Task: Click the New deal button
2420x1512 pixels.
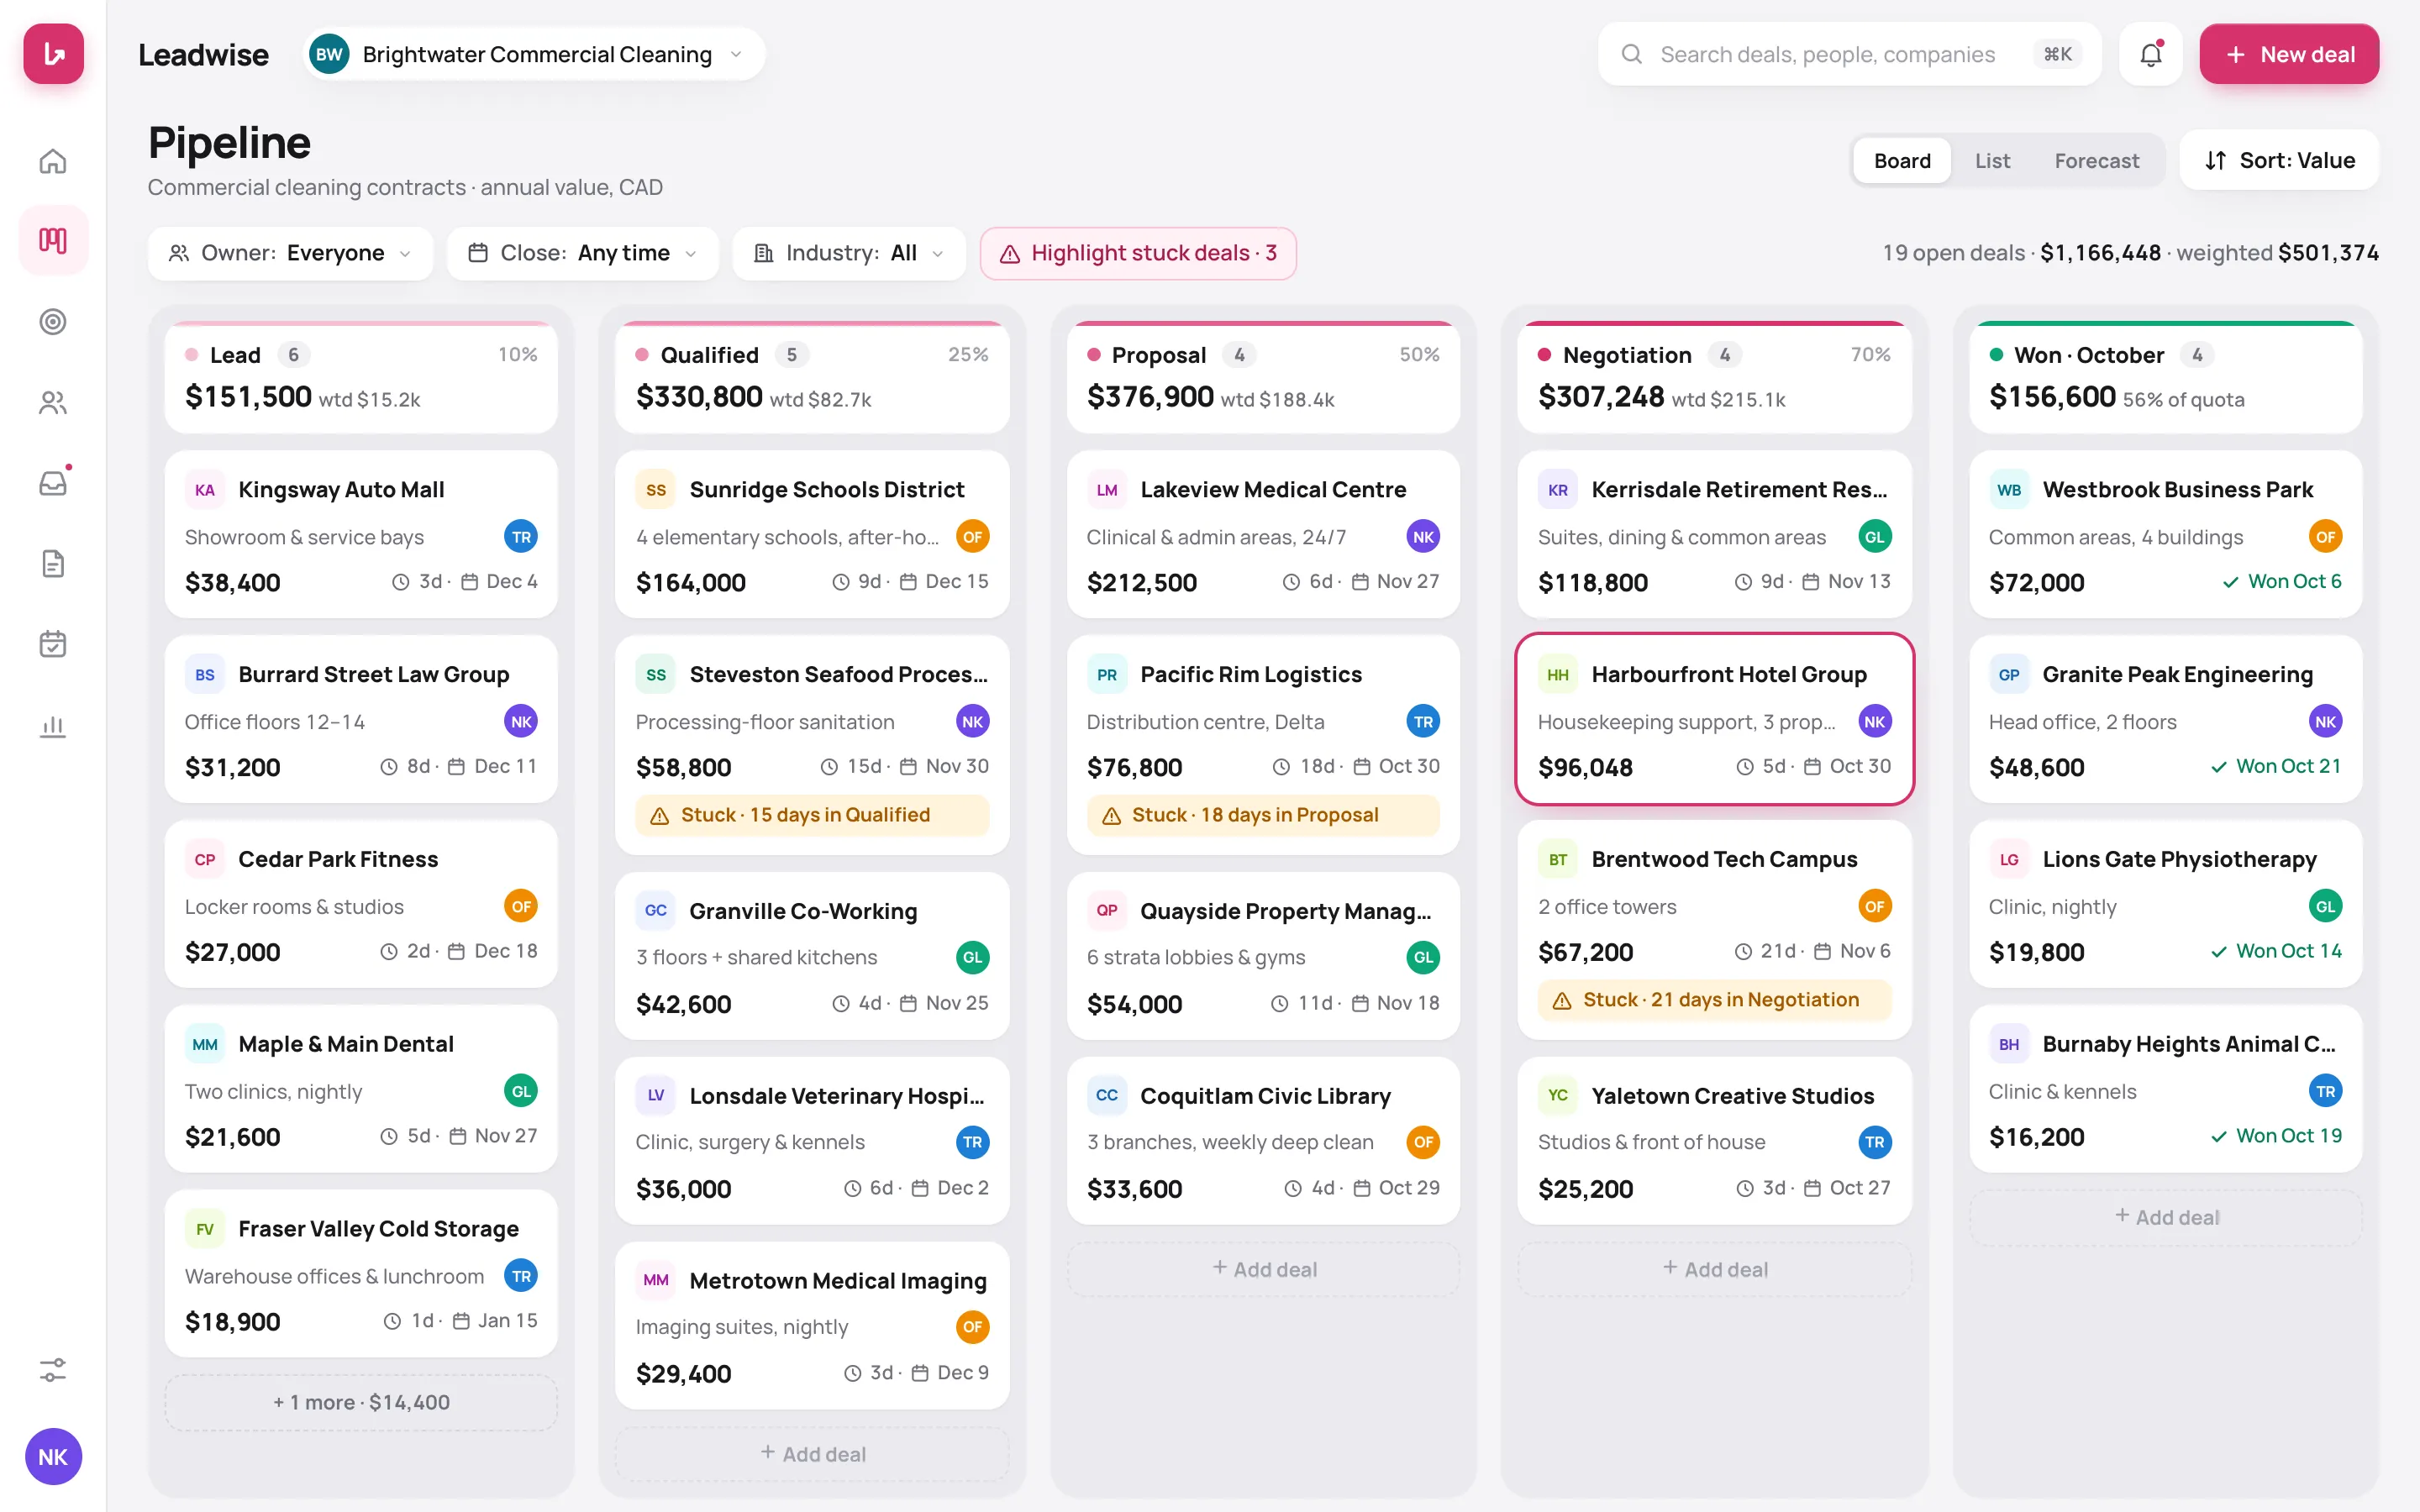Action: coord(2289,54)
